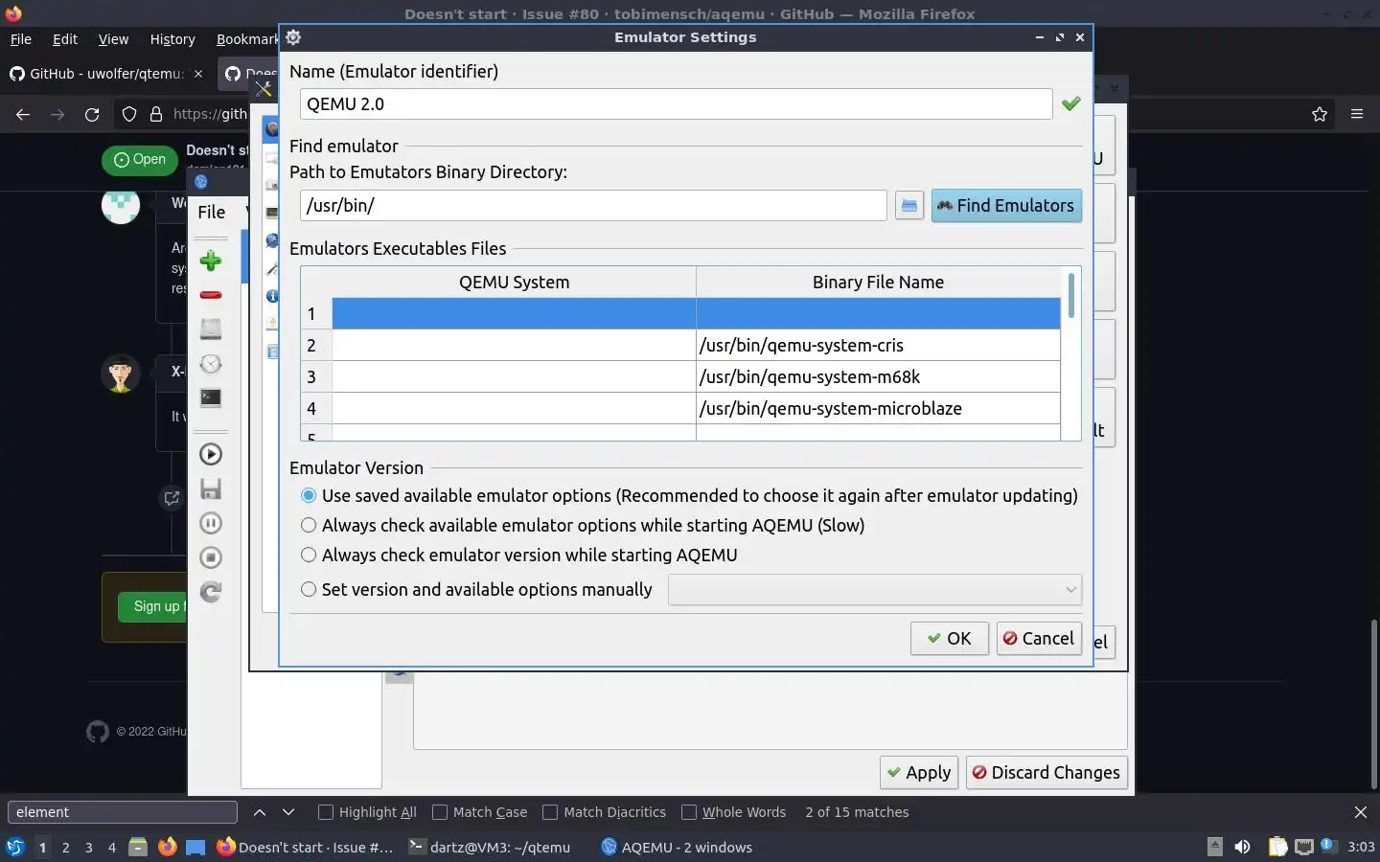This screenshot has width=1380, height=862.
Task: Open AQEMU File menu
Action: pyautogui.click(x=212, y=212)
